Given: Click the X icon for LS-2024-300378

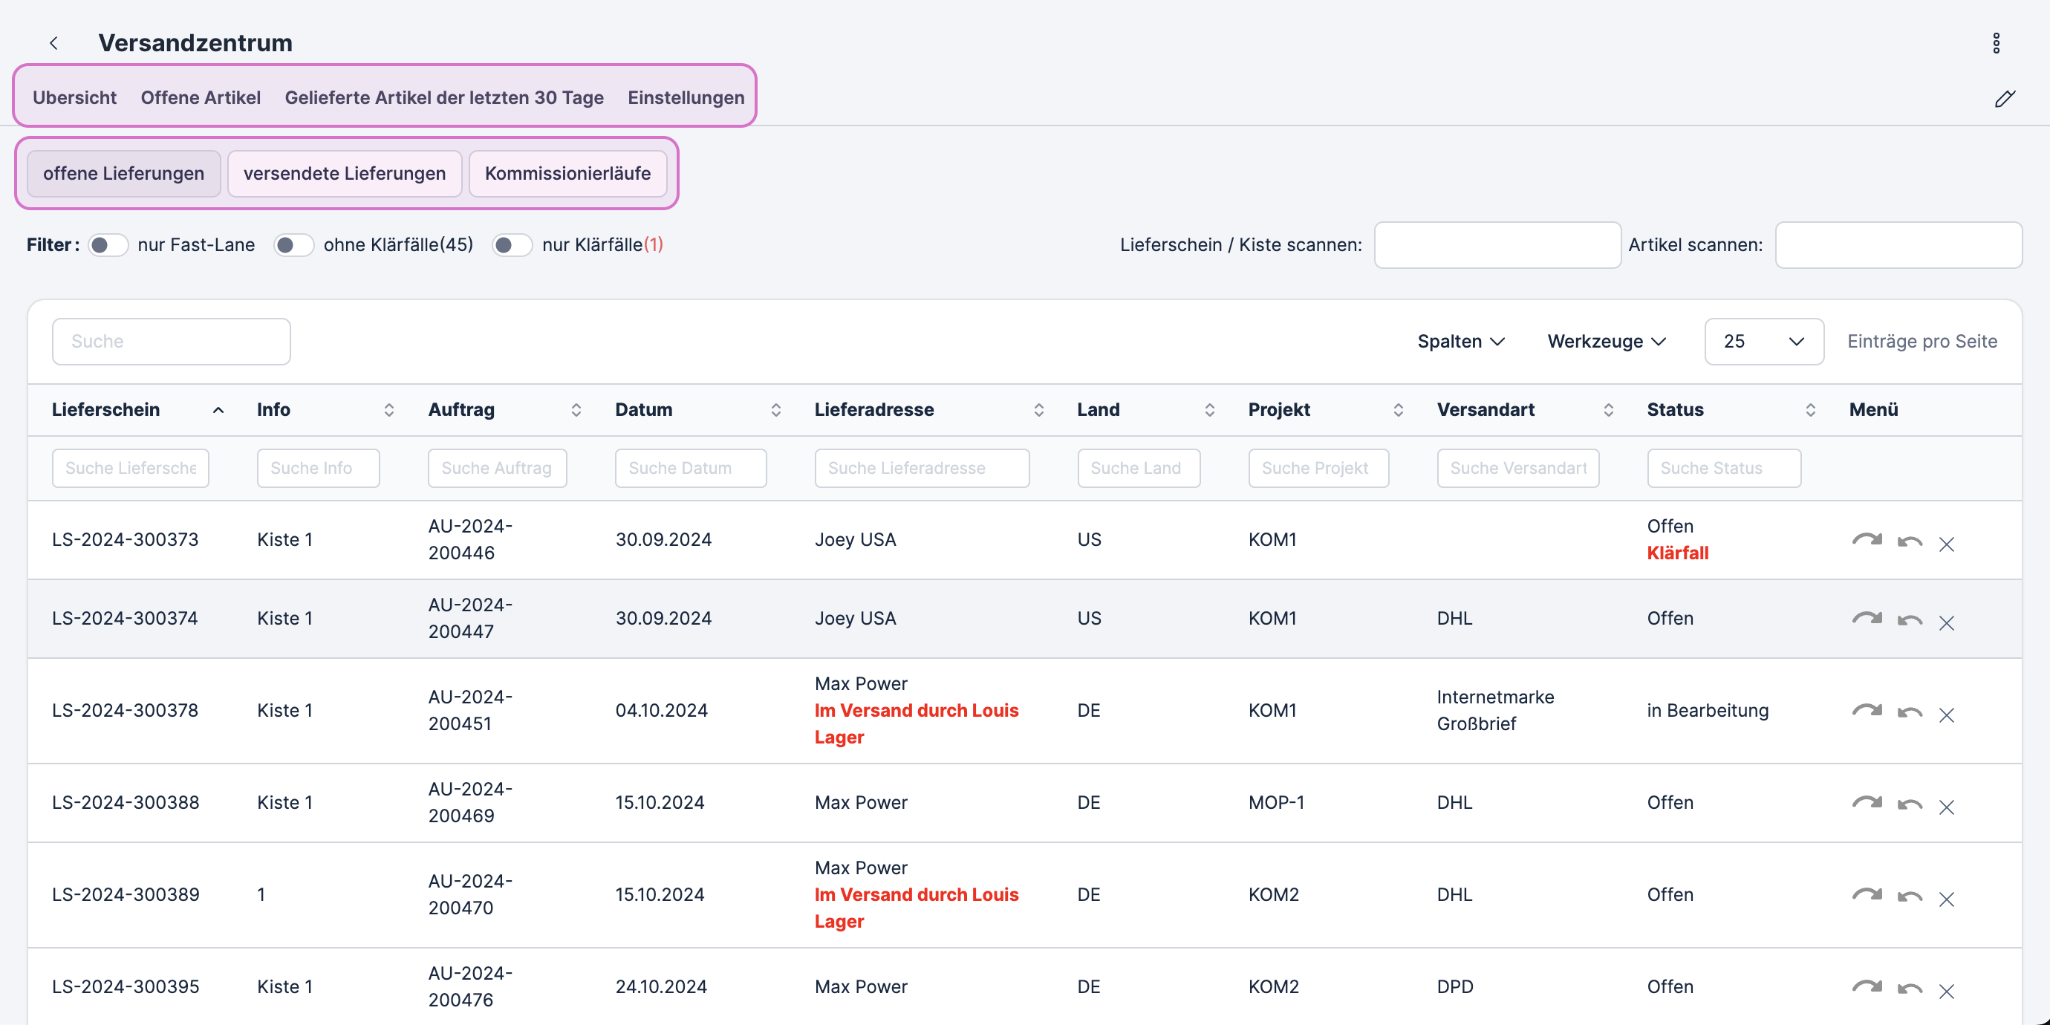Looking at the screenshot, I should pyautogui.click(x=1947, y=714).
